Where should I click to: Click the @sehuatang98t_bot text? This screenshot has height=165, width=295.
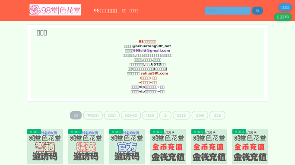[x=152, y=46]
